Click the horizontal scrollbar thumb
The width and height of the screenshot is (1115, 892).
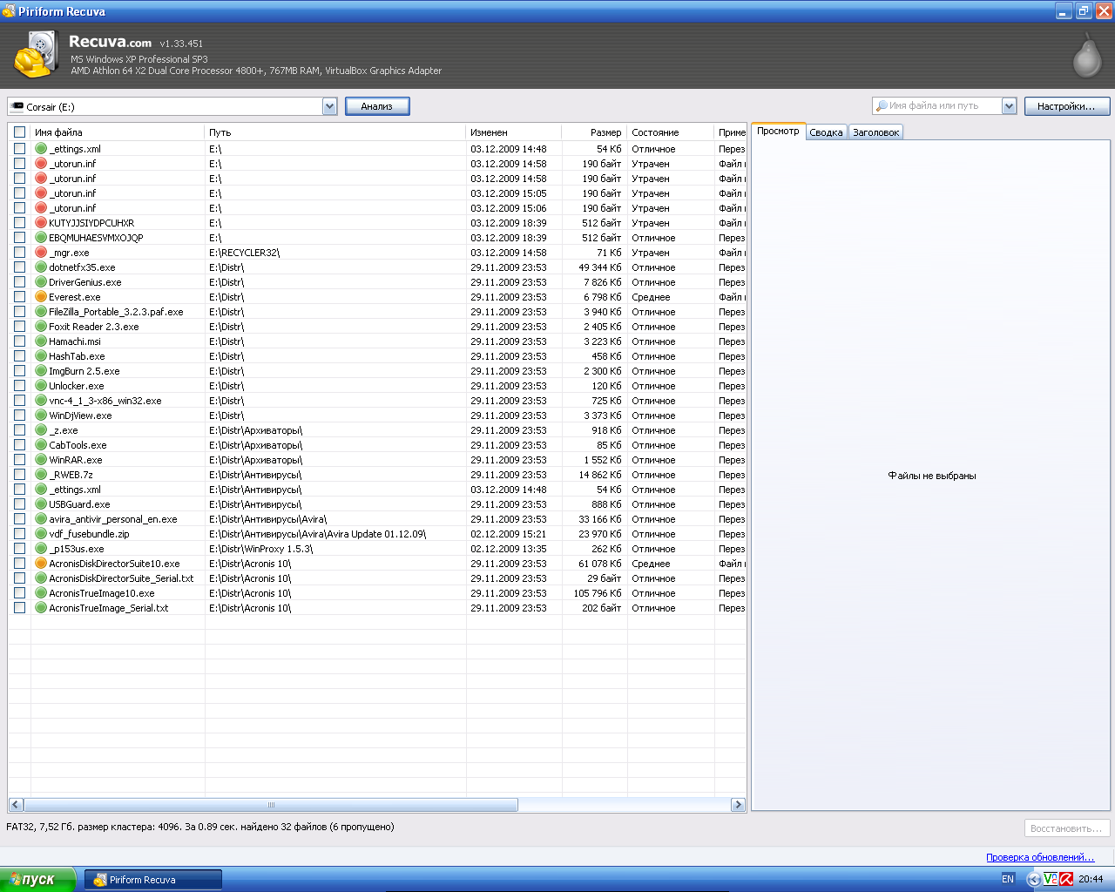click(271, 805)
